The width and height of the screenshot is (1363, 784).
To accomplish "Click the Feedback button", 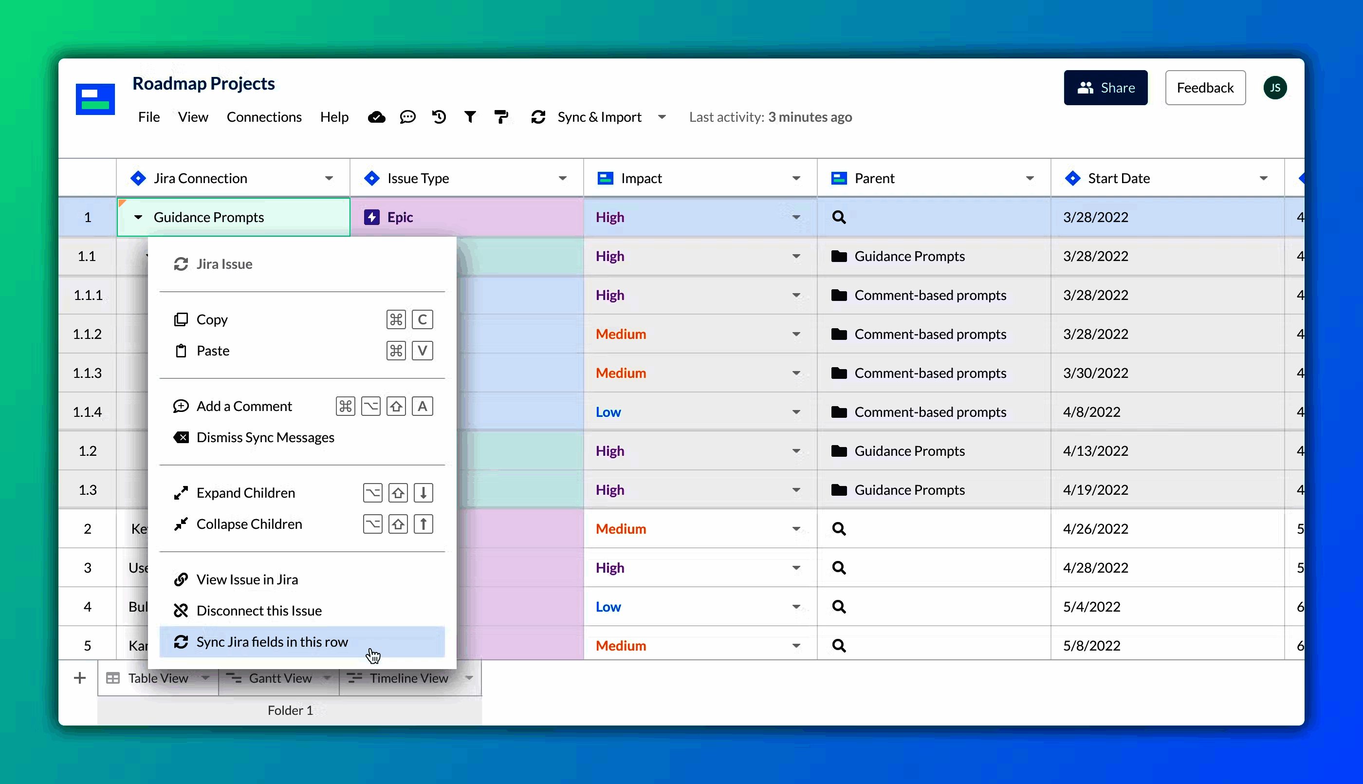I will (1205, 88).
